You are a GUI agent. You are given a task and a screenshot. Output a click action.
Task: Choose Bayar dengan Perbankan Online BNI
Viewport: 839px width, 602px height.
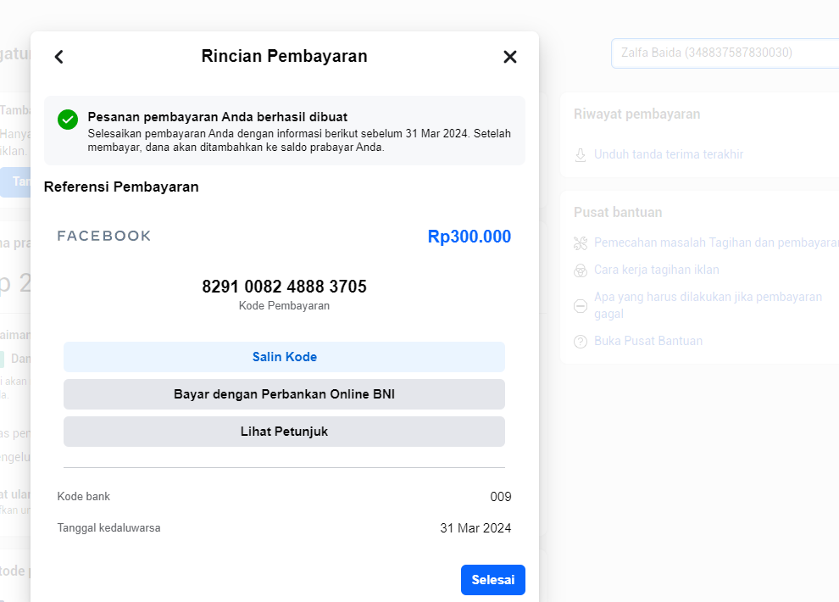[284, 394]
